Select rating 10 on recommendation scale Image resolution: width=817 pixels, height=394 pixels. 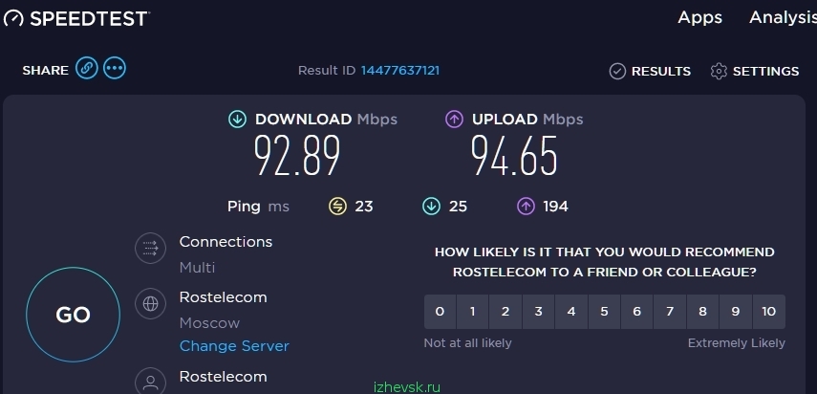pos(769,312)
